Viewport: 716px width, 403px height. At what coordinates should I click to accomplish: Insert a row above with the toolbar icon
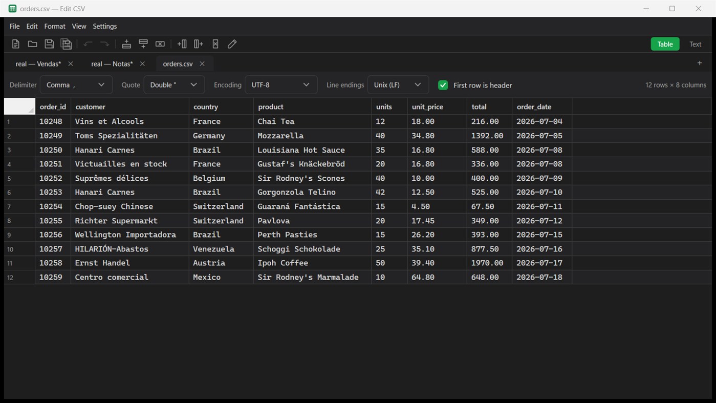(126, 44)
